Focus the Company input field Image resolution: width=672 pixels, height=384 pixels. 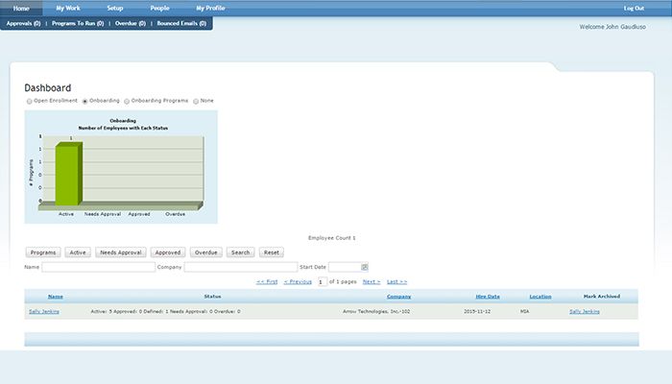tap(240, 267)
